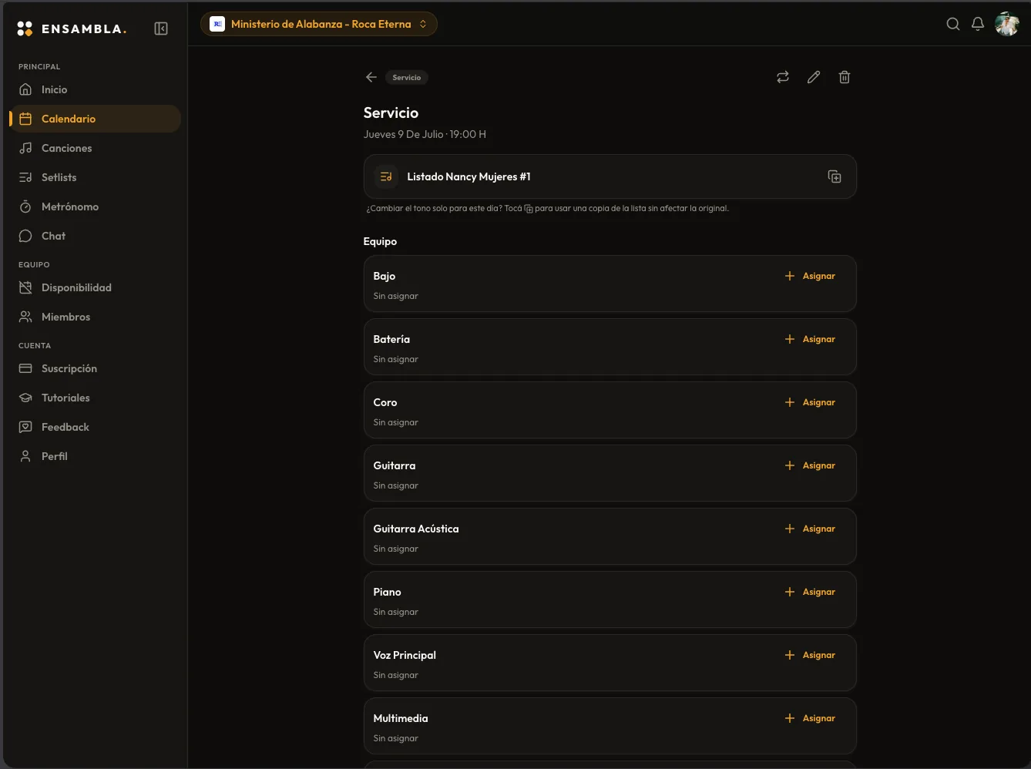Click the Calendario calendar icon

click(x=25, y=119)
